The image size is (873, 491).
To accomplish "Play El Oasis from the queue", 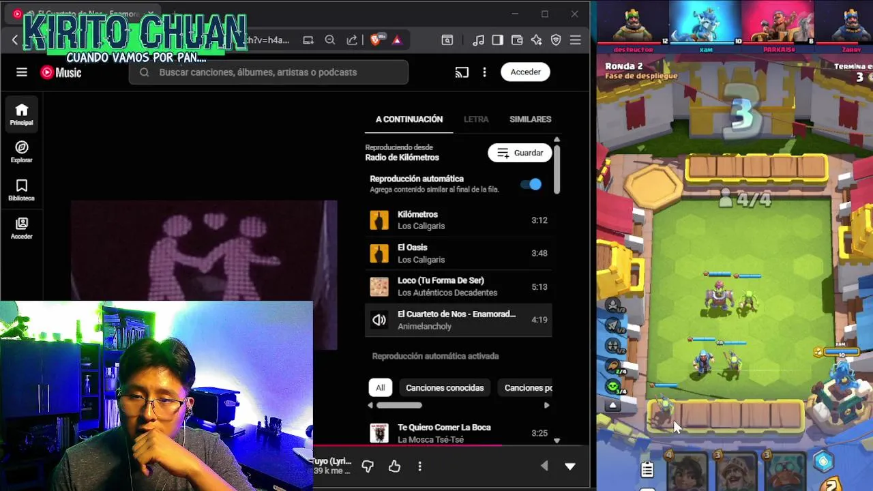I will coord(458,253).
